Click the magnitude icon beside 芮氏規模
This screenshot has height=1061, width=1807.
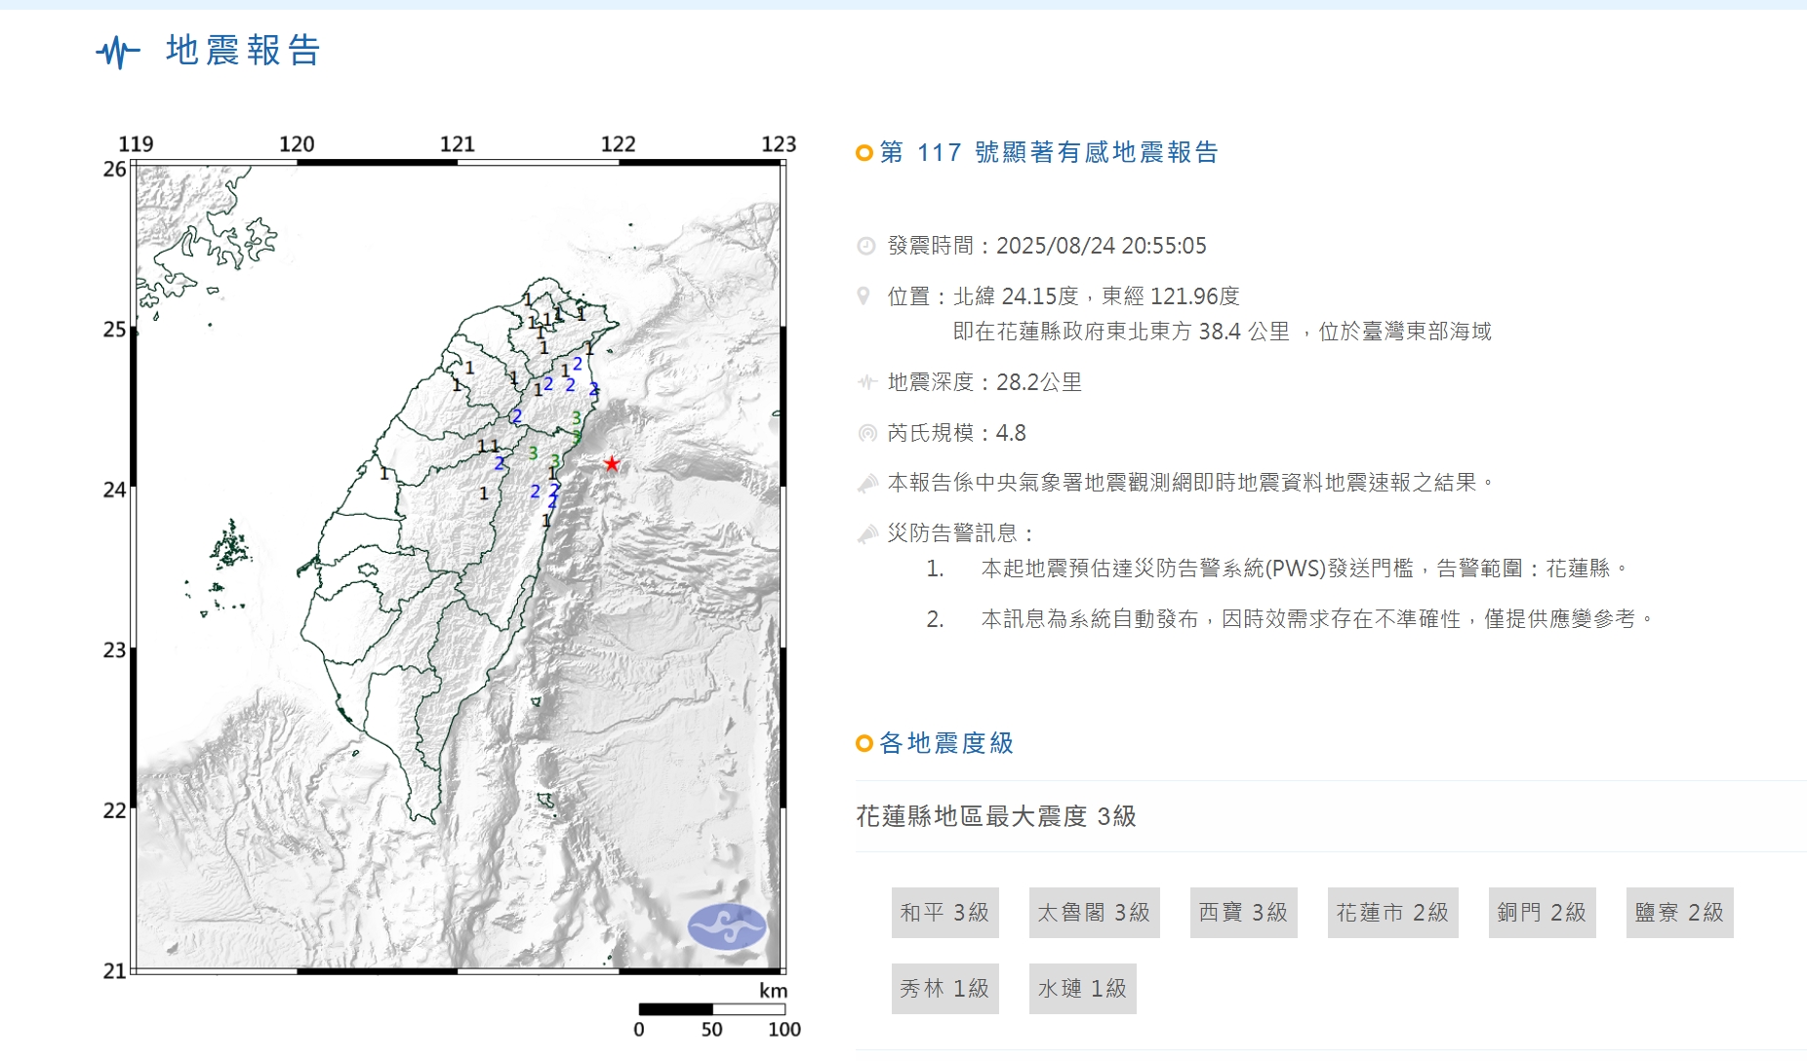coord(866,433)
